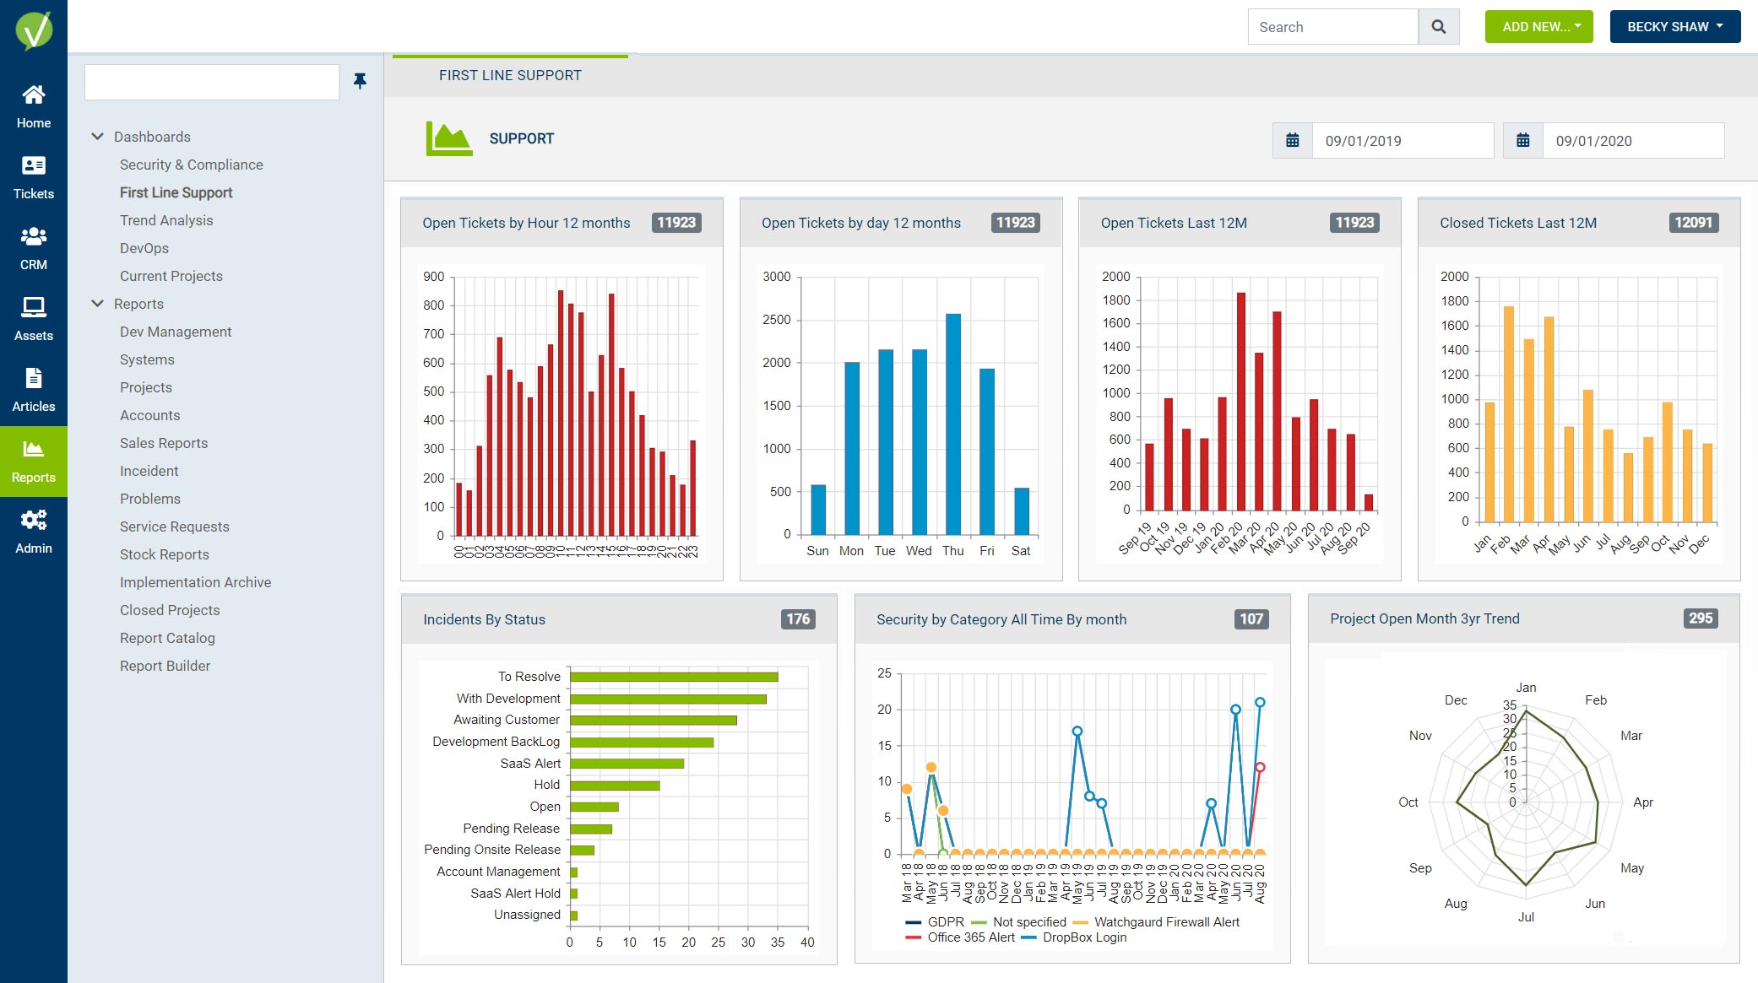Open the start date calendar icon
This screenshot has height=983, width=1758.
point(1292,140)
